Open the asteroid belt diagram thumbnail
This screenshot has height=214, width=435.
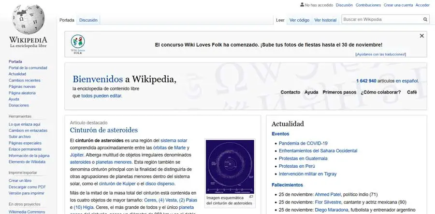pyautogui.click(x=230, y=167)
